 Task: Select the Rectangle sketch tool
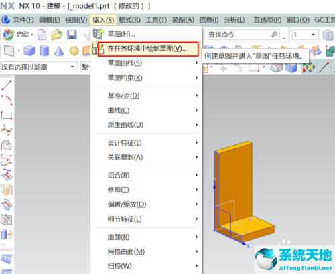point(7,115)
